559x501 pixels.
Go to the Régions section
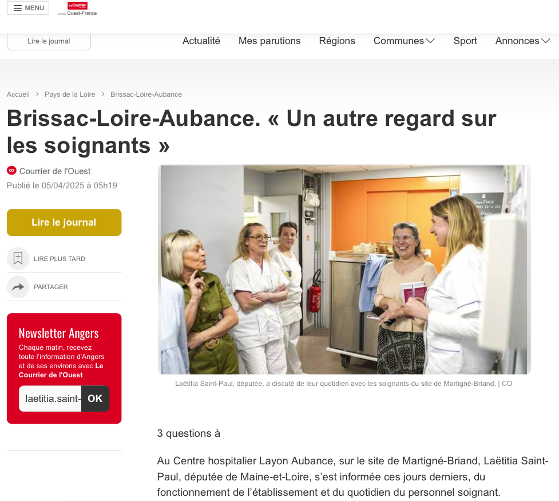coord(337,41)
